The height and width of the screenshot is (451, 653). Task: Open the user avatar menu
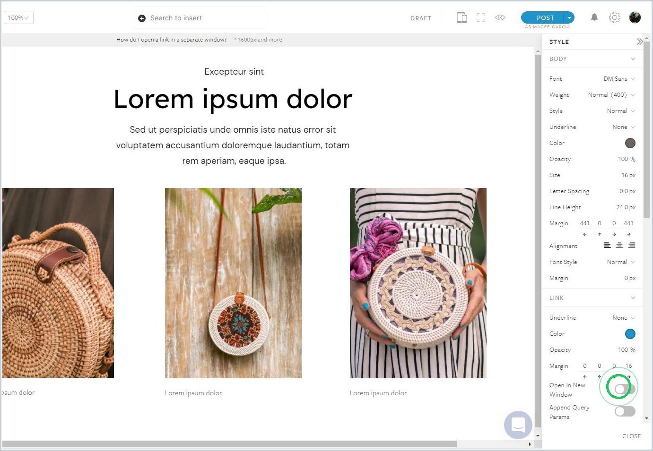635,17
